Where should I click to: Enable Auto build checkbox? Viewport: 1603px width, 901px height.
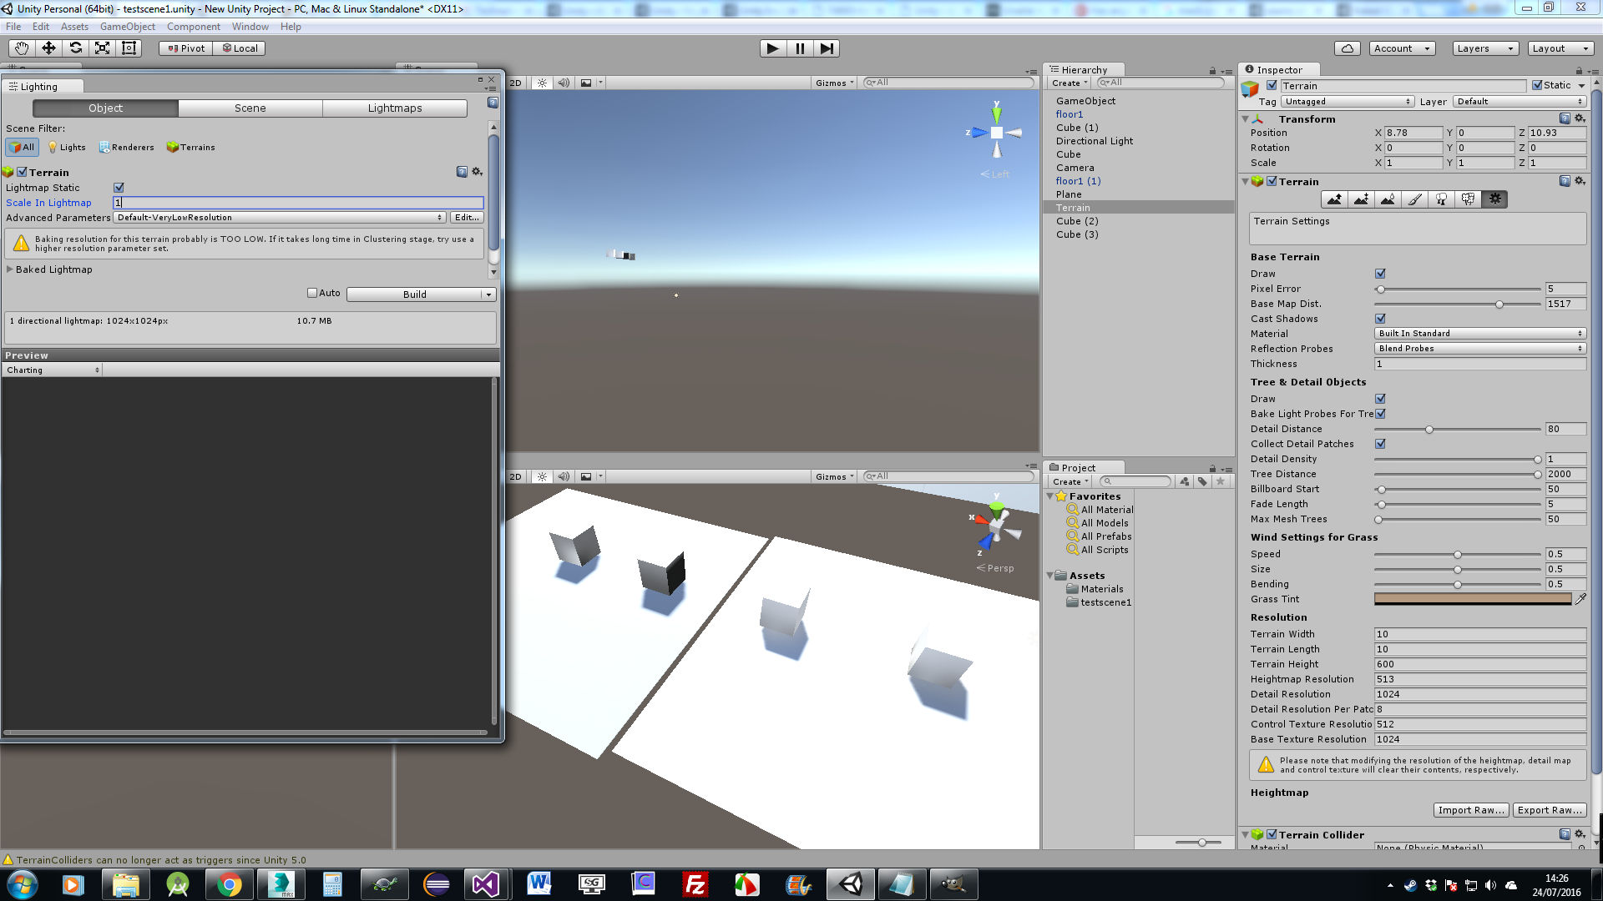(312, 293)
